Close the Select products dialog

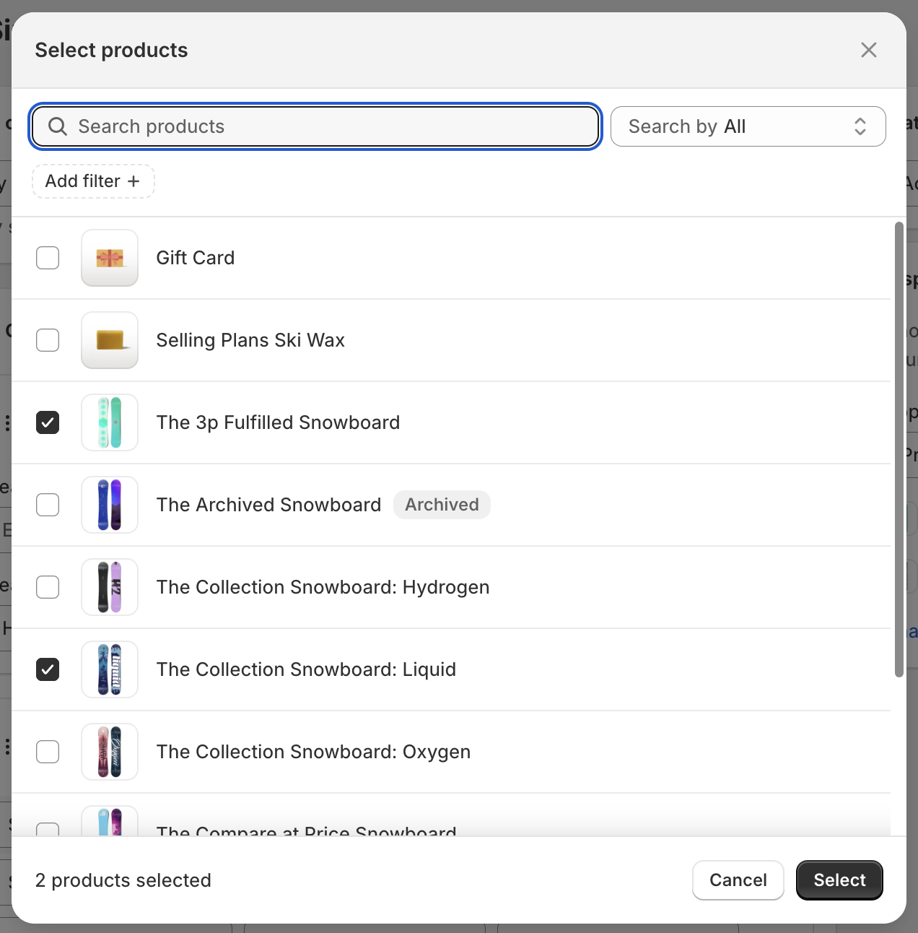[x=868, y=50]
